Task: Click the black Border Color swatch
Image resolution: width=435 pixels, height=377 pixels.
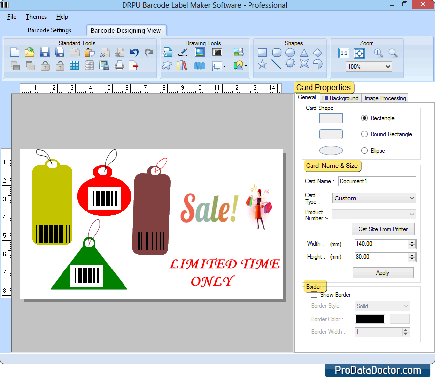Action: click(370, 319)
